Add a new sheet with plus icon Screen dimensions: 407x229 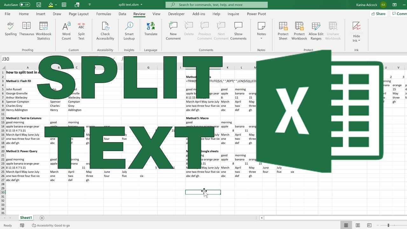[42, 218]
